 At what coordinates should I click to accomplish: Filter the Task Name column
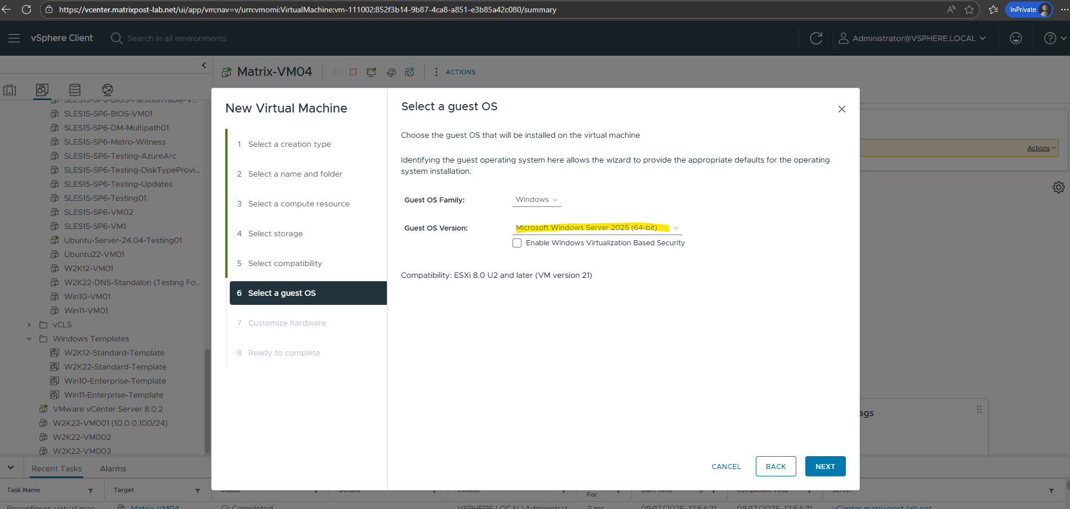coord(91,491)
